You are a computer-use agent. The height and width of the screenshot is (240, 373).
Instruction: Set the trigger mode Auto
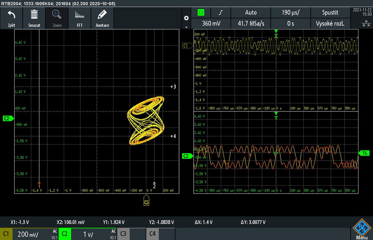coord(251,13)
